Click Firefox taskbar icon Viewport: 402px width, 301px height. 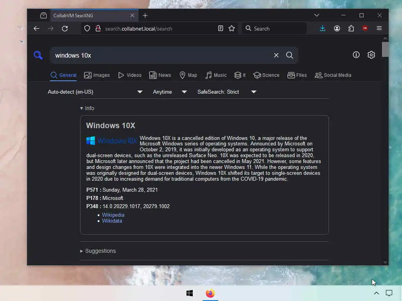[210, 293]
